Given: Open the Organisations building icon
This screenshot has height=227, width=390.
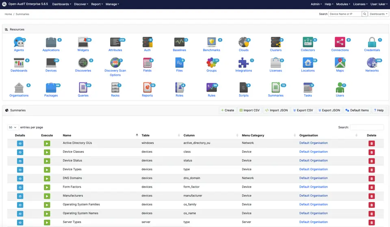Looking at the screenshot, I should [19, 88].
